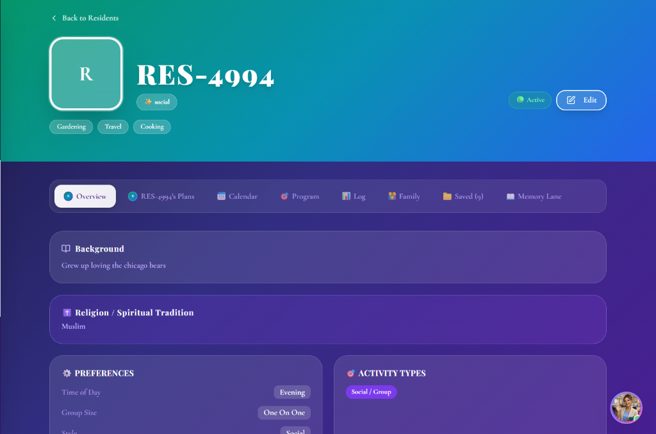
Task: Click the social sparkle badge
Action: click(156, 102)
